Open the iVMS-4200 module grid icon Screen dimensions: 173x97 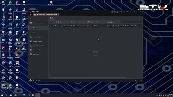point(31,15)
